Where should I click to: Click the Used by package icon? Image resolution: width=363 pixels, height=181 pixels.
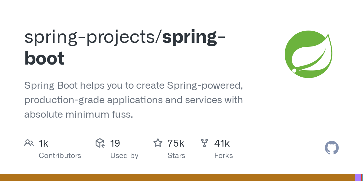(100, 143)
